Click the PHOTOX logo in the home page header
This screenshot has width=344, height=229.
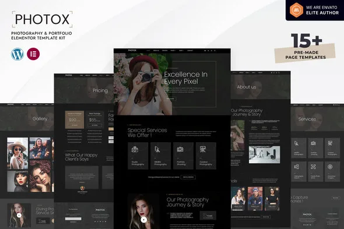coord(132,51)
